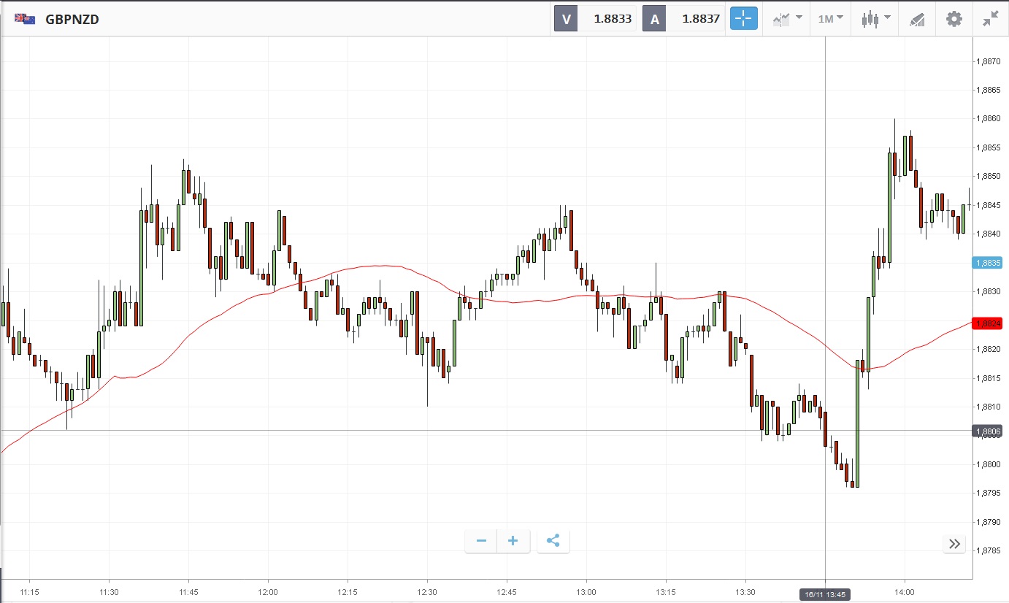The width and height of the screenshot is (1009, 603).
Task: Click the buy price 1.8837
Action: click(699, 19)
